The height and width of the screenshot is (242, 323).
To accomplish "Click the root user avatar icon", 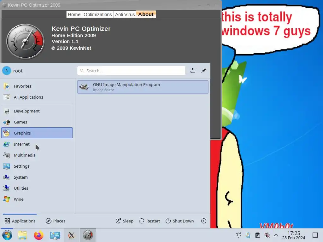I will click(x=7, y=71).
